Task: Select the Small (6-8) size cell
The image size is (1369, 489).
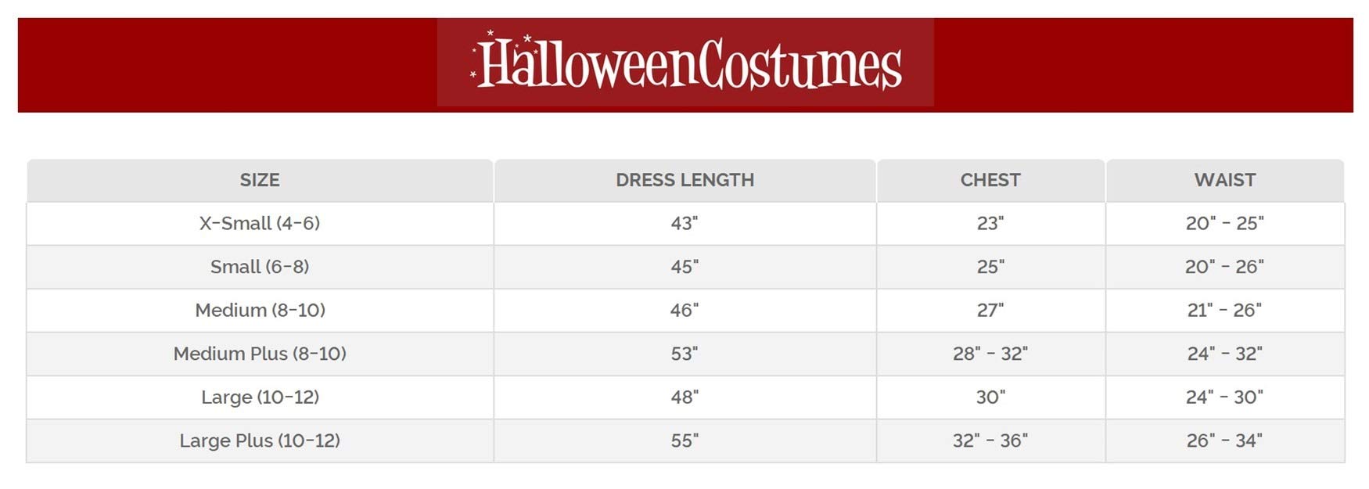Action: [x=260, y=267]
